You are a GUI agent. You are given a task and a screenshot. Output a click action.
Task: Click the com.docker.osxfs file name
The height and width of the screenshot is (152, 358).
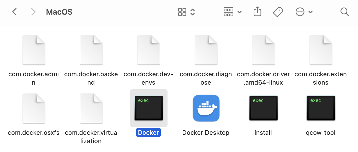tap(34, 133)
